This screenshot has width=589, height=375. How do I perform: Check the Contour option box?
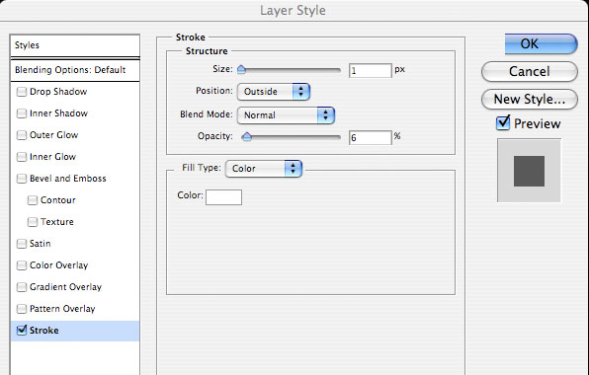[x=33, y=200]
